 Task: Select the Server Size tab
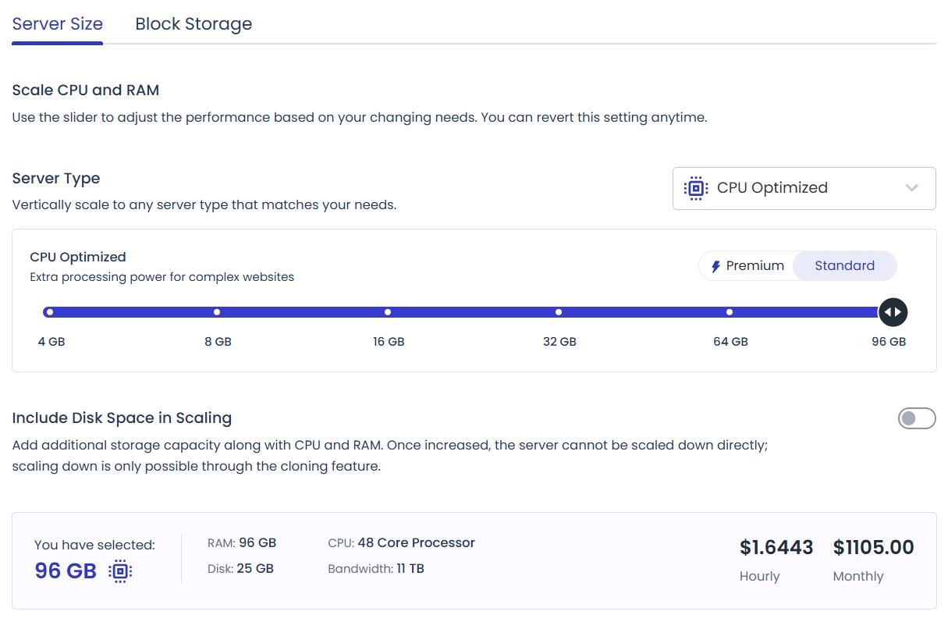[57, 23]
